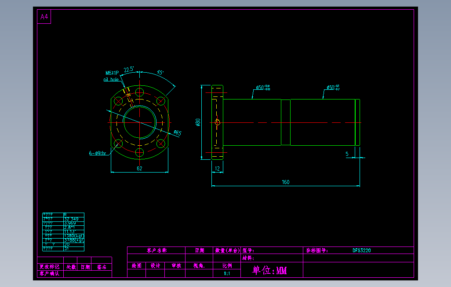The height and width of the screenshot is (287, 451).
Task: Click the 5 end chamfer dimension
Action: click(347, 154)
